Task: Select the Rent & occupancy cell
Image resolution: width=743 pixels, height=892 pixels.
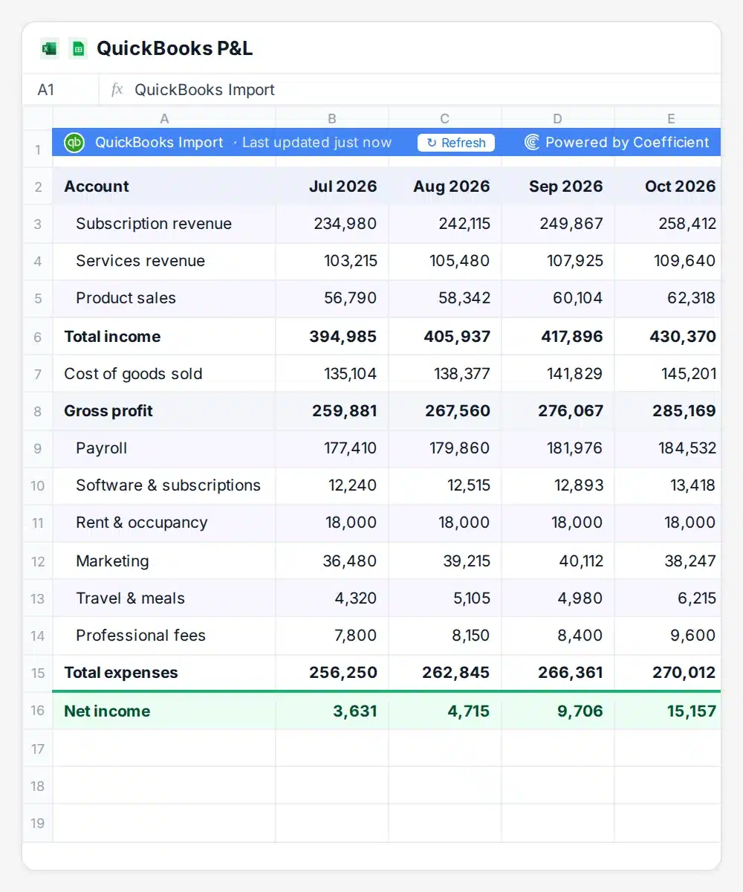Action: (164, 523)
